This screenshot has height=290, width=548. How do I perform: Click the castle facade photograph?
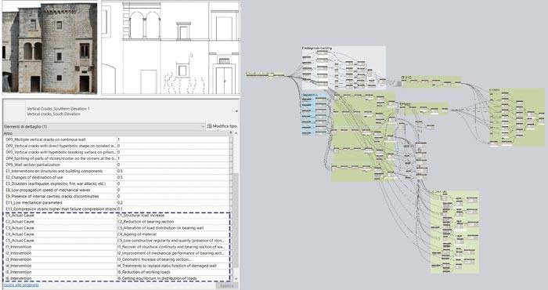point(49,48)
